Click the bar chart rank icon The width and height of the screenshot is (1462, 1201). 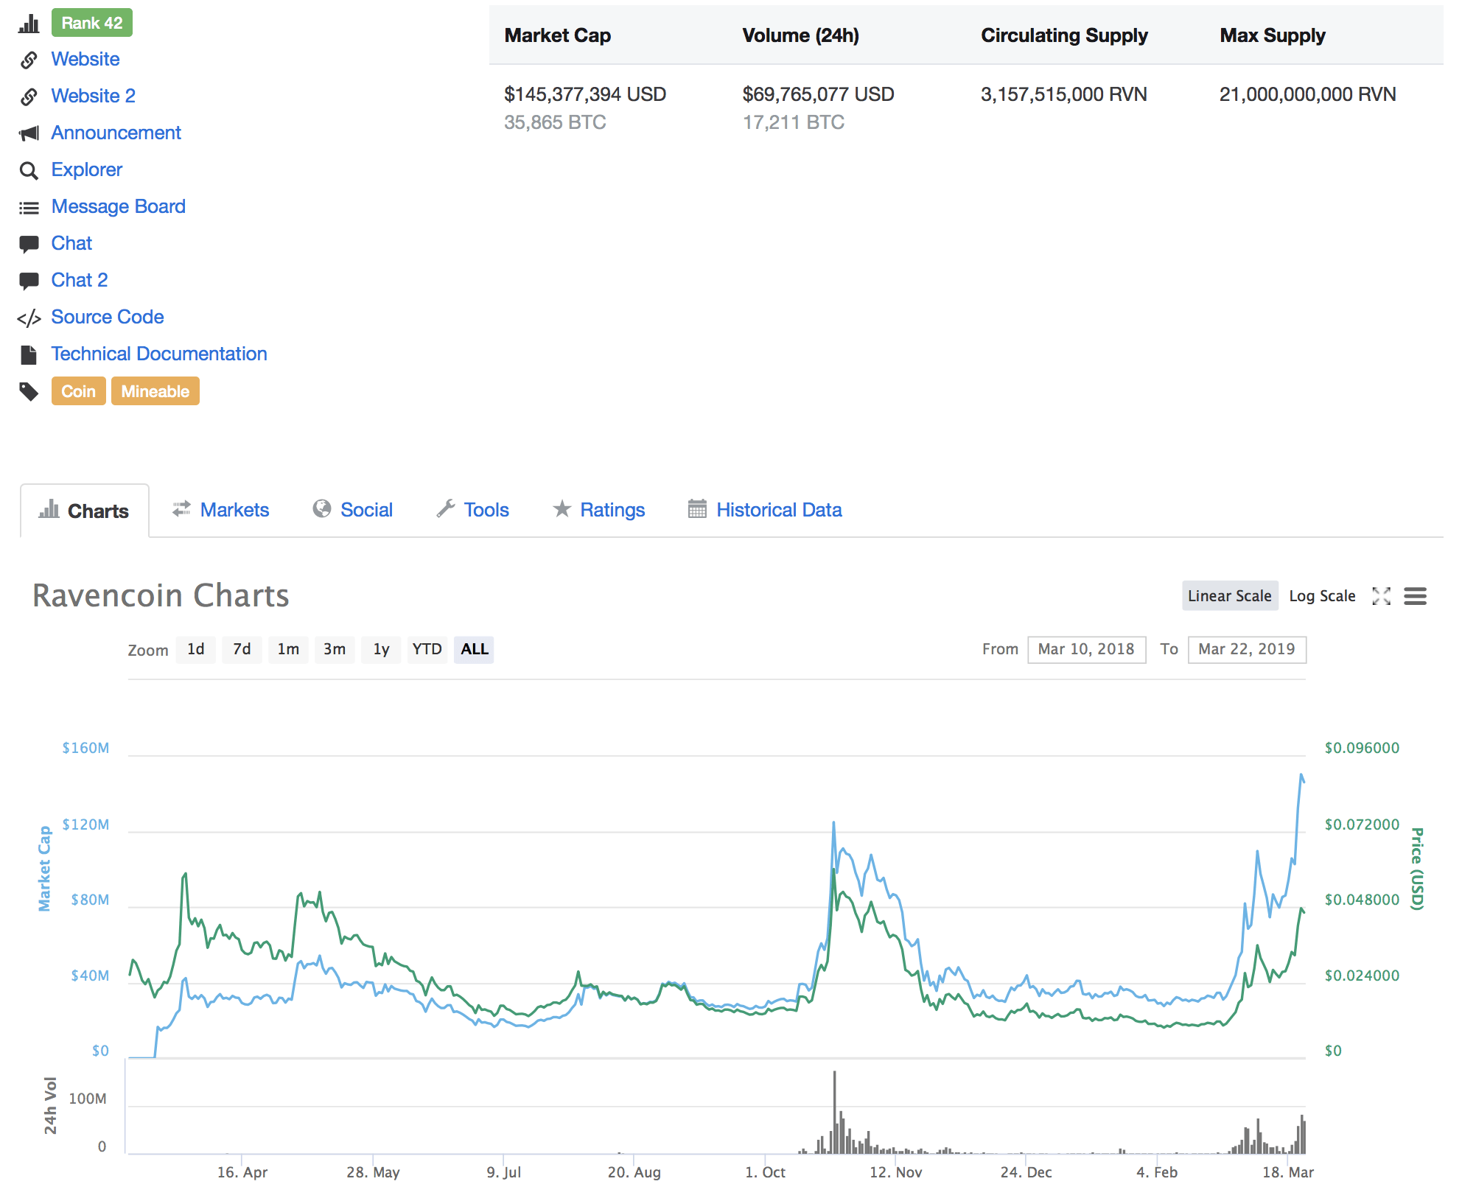[x=29, y=24]
